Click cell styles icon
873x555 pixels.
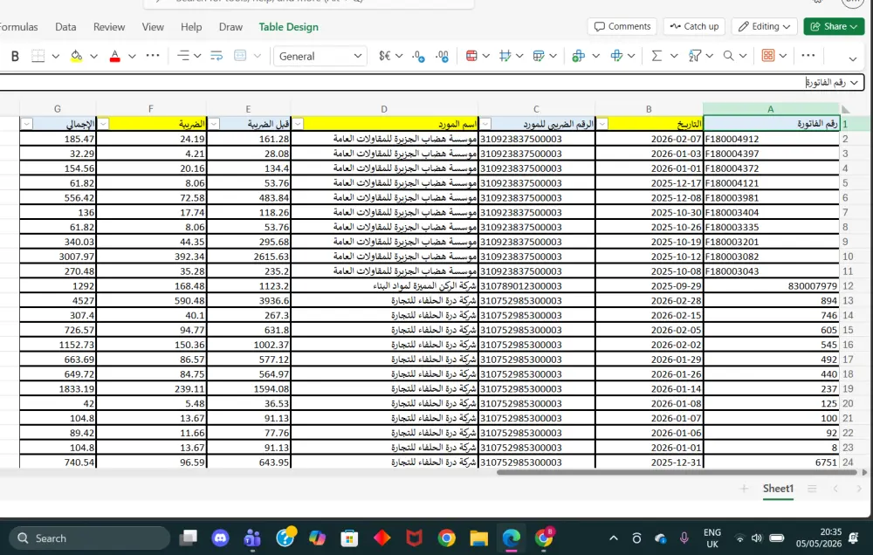(x=505, y=56)
